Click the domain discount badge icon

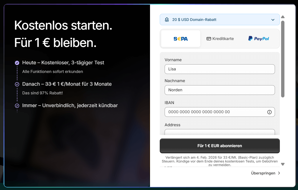click(167, 20)
